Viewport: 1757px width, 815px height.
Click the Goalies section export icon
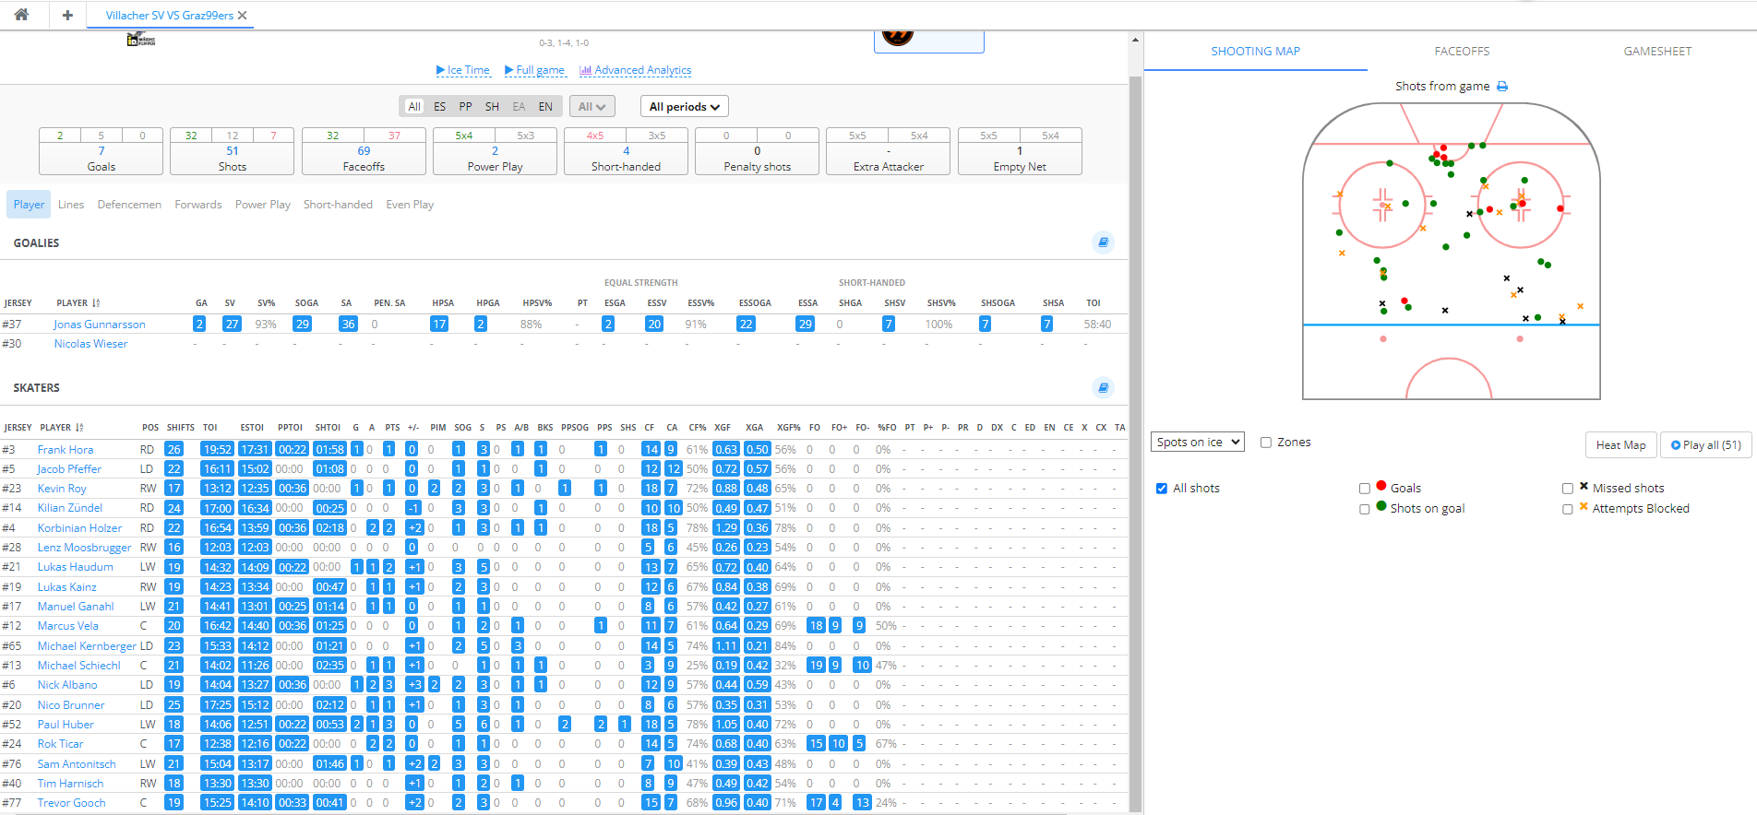[1103, 242]
